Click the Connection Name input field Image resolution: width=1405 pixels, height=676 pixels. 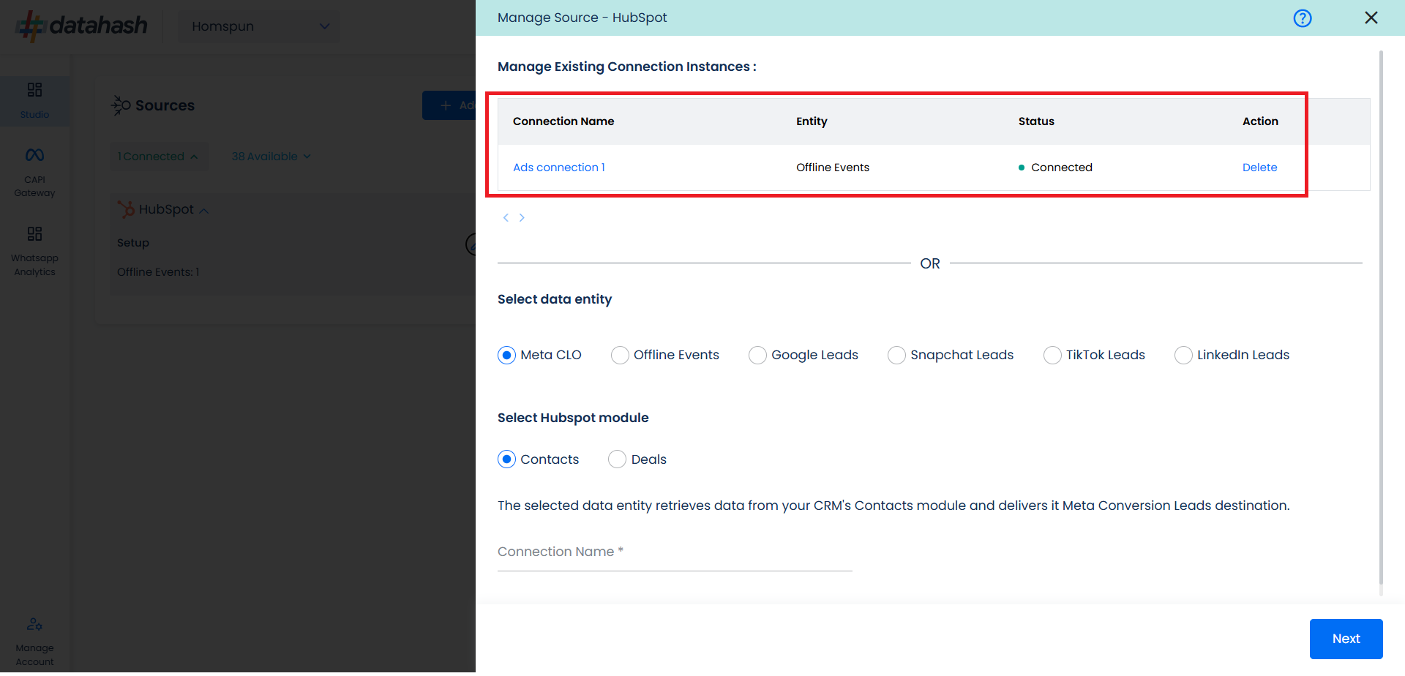[675, 553]
